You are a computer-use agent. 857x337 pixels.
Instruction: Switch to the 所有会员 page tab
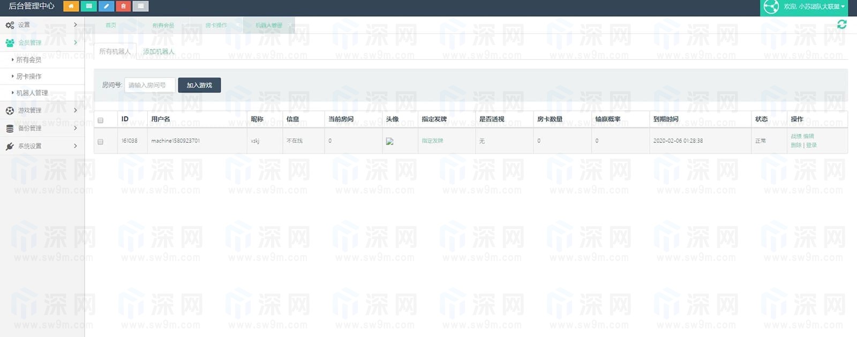[163, 25]
